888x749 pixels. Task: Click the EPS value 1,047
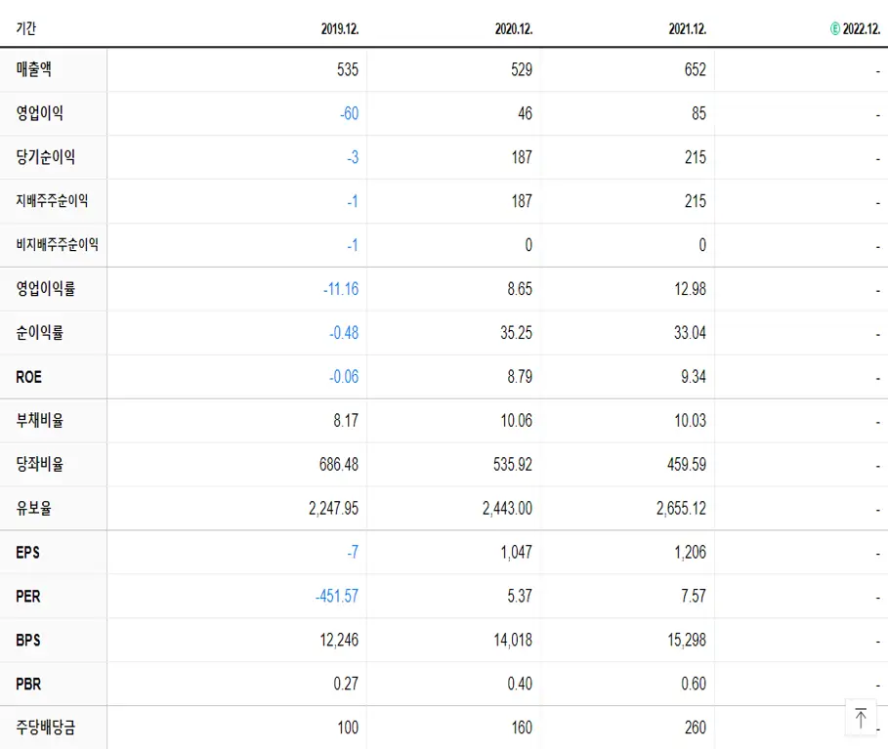[x=517, y=552]
